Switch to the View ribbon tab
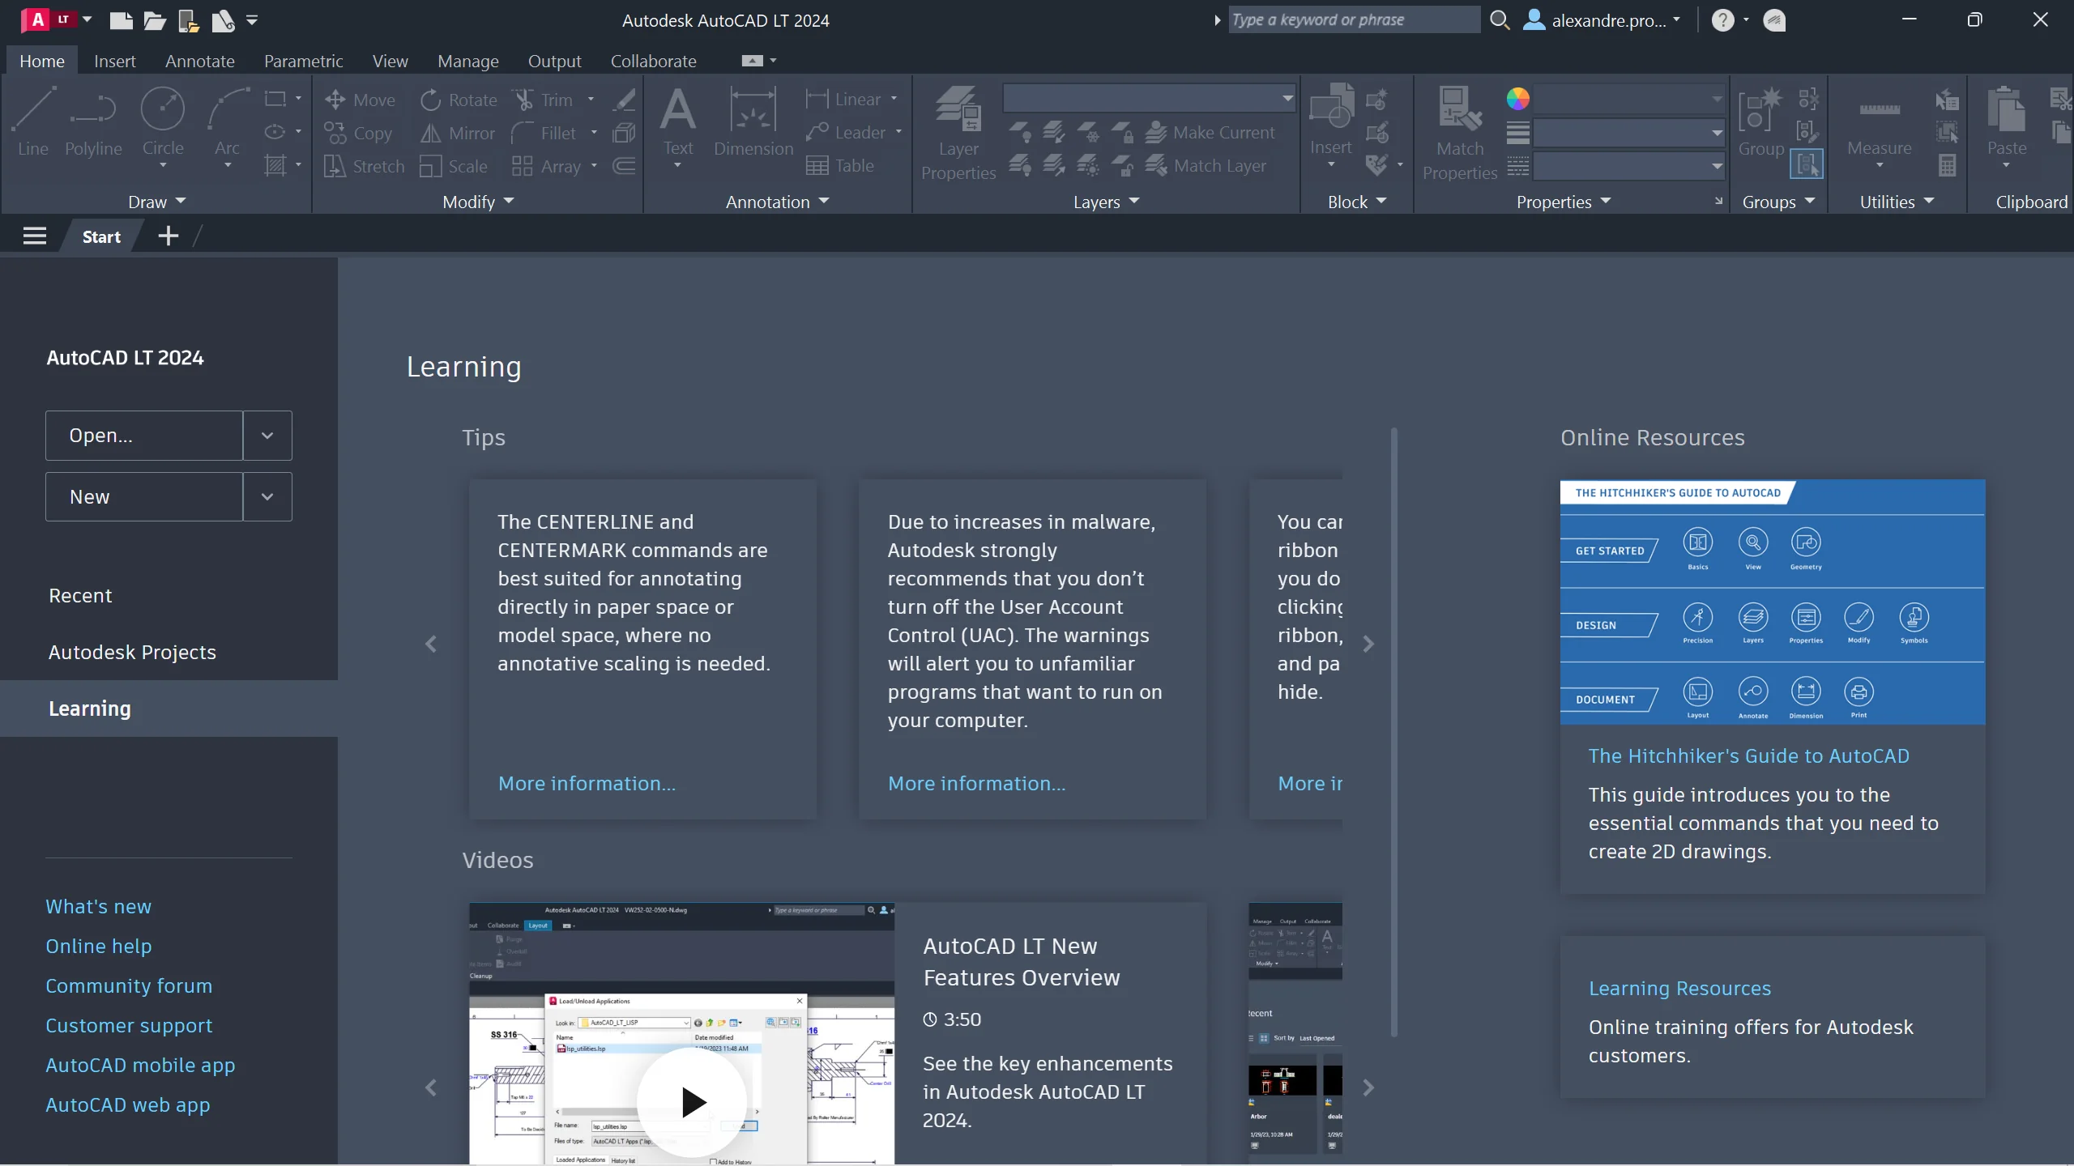Image resolution: width=2074 pixels, height=1166 pixels. [x=390, y=61]
